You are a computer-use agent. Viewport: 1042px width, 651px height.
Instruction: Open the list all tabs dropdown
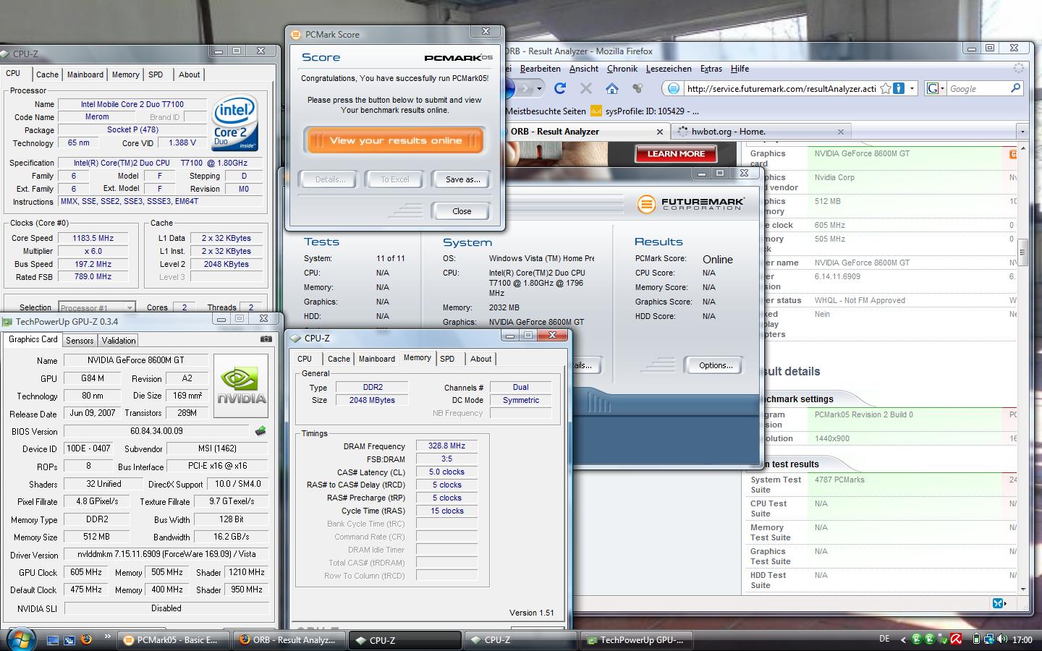click(1022, 132)
